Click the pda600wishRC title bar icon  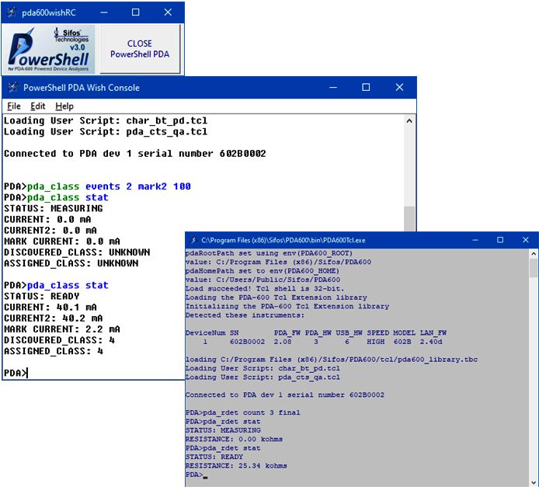pyautogui.click(x=12, y=12)
